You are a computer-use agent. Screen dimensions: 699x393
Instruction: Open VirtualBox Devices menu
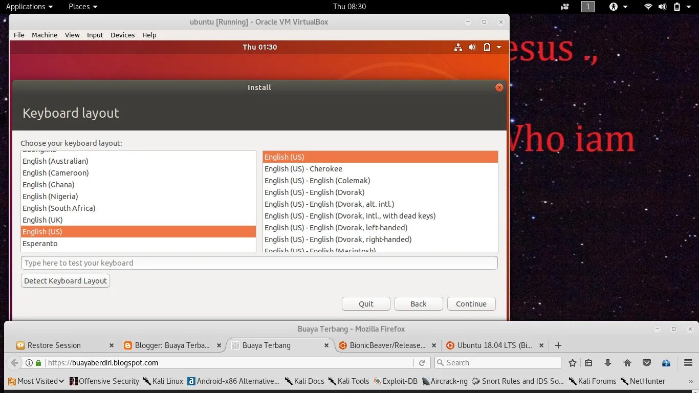tap(123, 35)
